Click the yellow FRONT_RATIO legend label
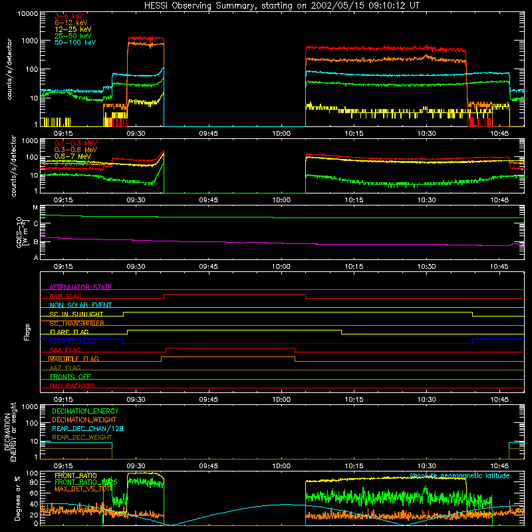 tap(76, 475)
